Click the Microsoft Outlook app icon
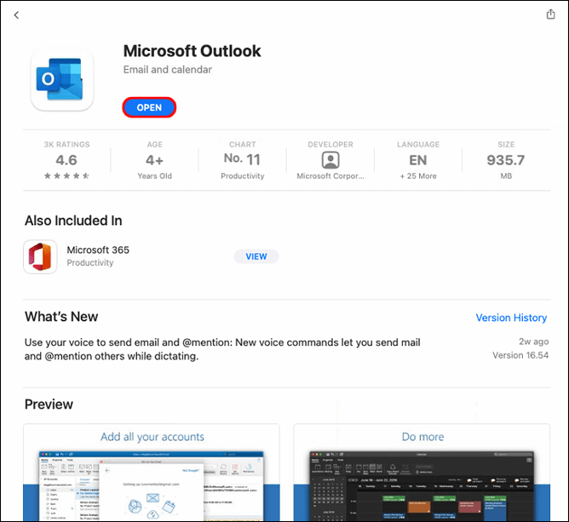The image size is (569, 522). click(62, 79)
